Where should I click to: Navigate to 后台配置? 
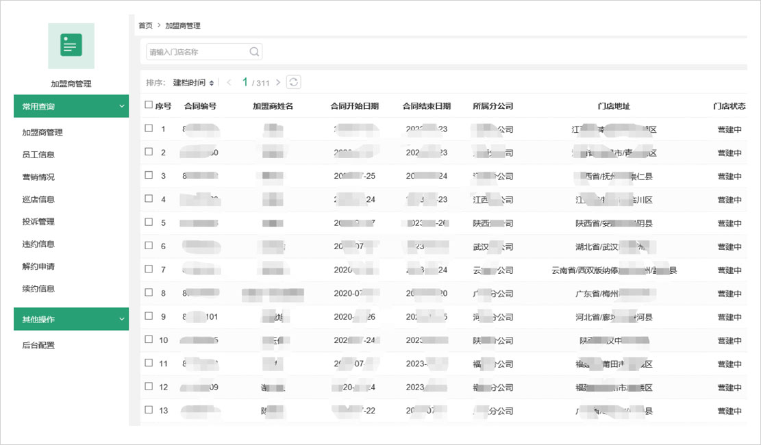click(38, 345)
